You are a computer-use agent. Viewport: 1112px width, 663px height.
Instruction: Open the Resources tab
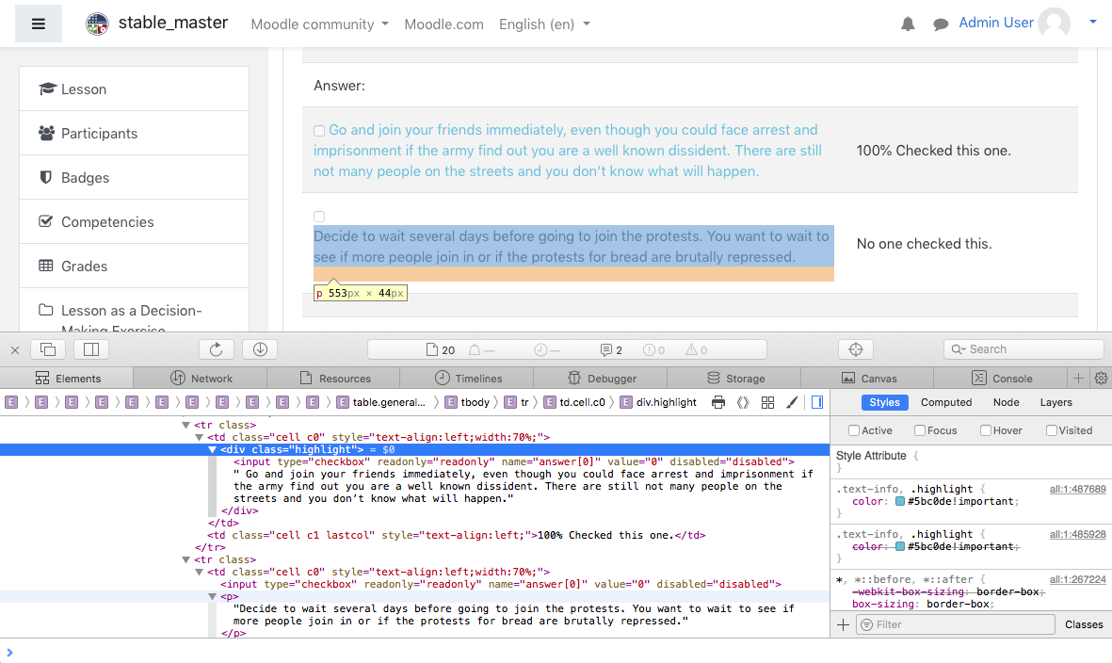tap(334, 378)
